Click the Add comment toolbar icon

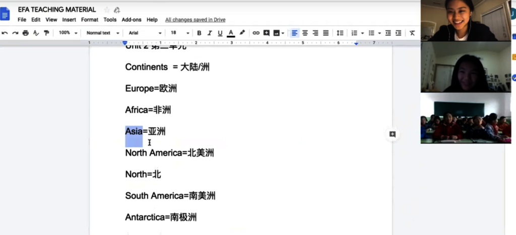point(266,33)
